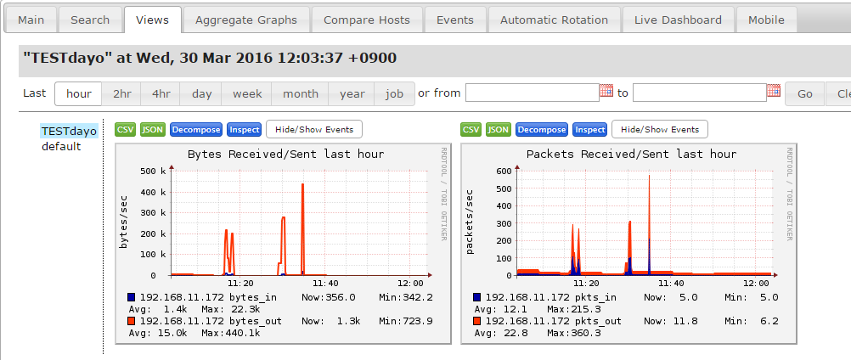
Task: Click the 'Max:215.3' value
Action: pos(574,309)
